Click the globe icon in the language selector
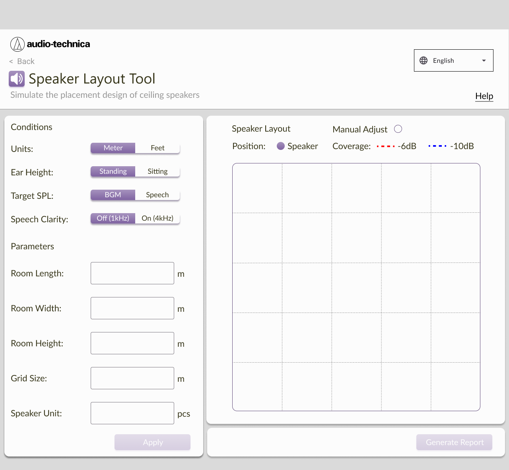Viewport: 509px width, 470px height. click(x=424, y=60)
